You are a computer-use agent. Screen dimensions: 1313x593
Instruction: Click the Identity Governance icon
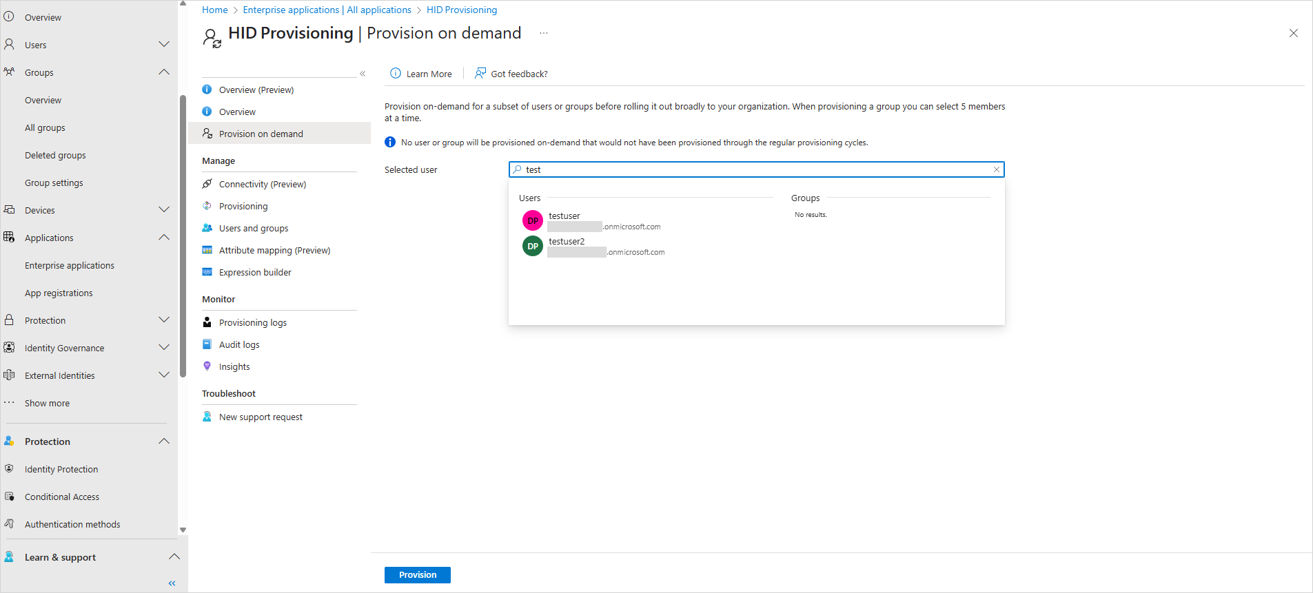pos(9,347)
